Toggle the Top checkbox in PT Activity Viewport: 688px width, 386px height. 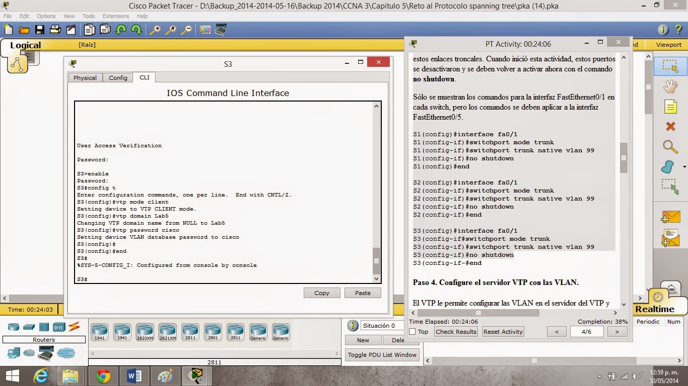click(x=412, y=332)
